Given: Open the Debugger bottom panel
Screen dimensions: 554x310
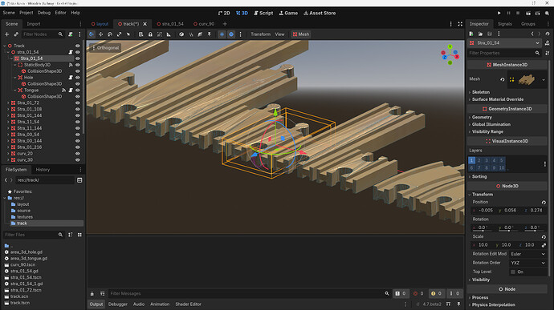Looking at the screenshot, I should tap(118, 304).
